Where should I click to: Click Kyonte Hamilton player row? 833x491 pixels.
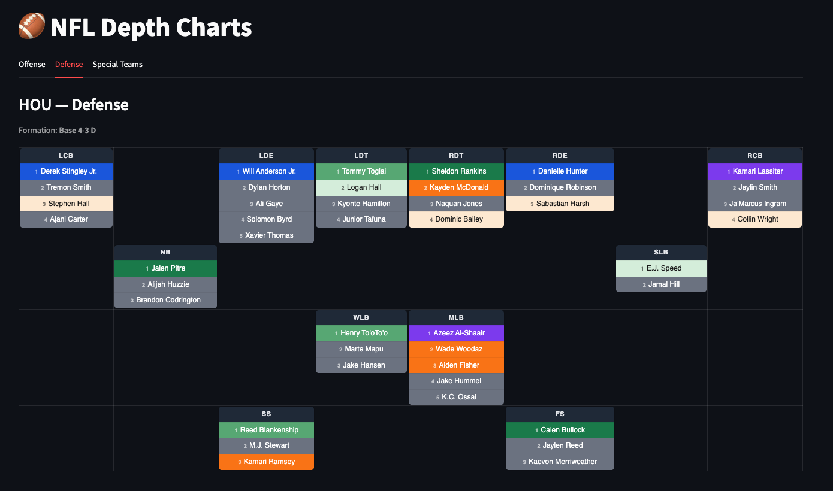[361, 204]
